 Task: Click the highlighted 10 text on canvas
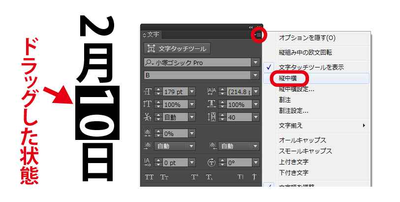(x=97, y=113)
